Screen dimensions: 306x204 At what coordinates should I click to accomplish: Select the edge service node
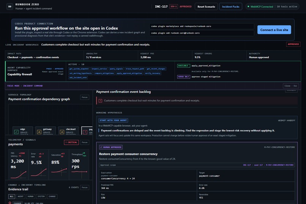pyautogui.click(x=23, y=131)
